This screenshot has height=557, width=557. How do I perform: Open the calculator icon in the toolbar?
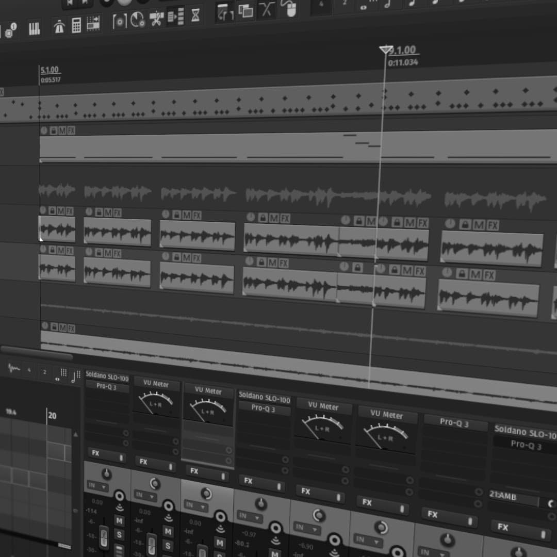[x=76, y=25]
